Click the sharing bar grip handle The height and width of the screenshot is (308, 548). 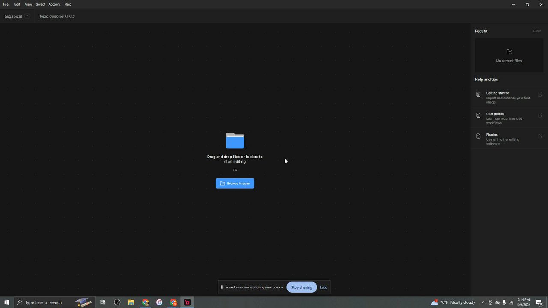pos(222,287)
